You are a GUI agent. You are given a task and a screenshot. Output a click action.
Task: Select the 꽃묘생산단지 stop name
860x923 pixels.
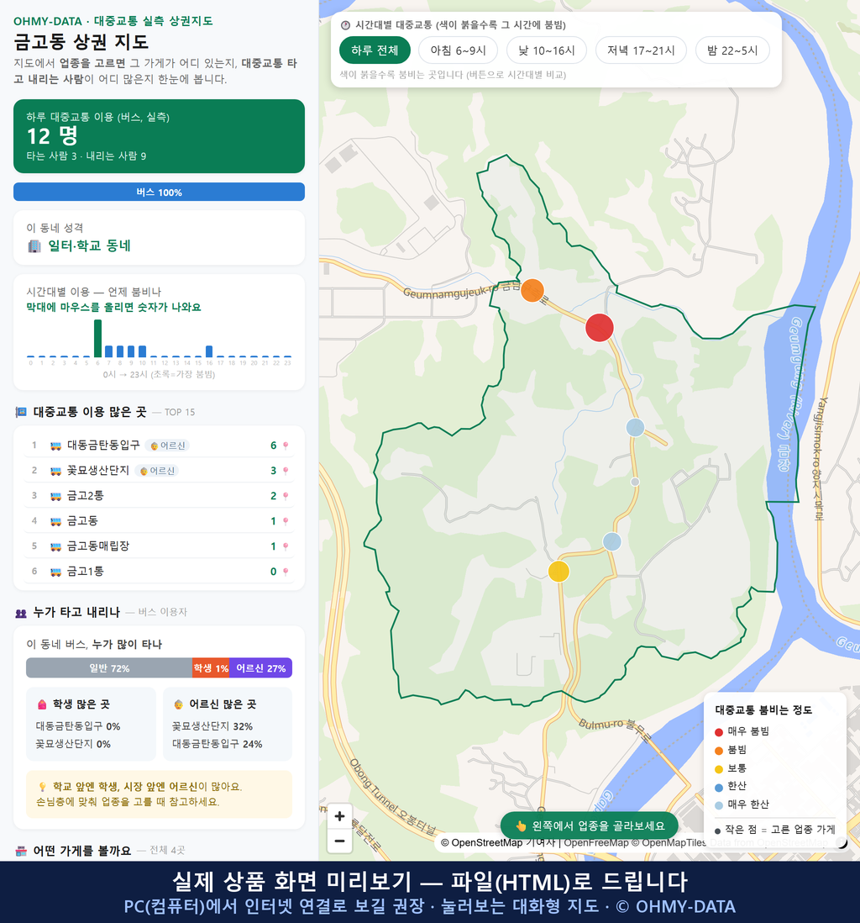[98, 471]
